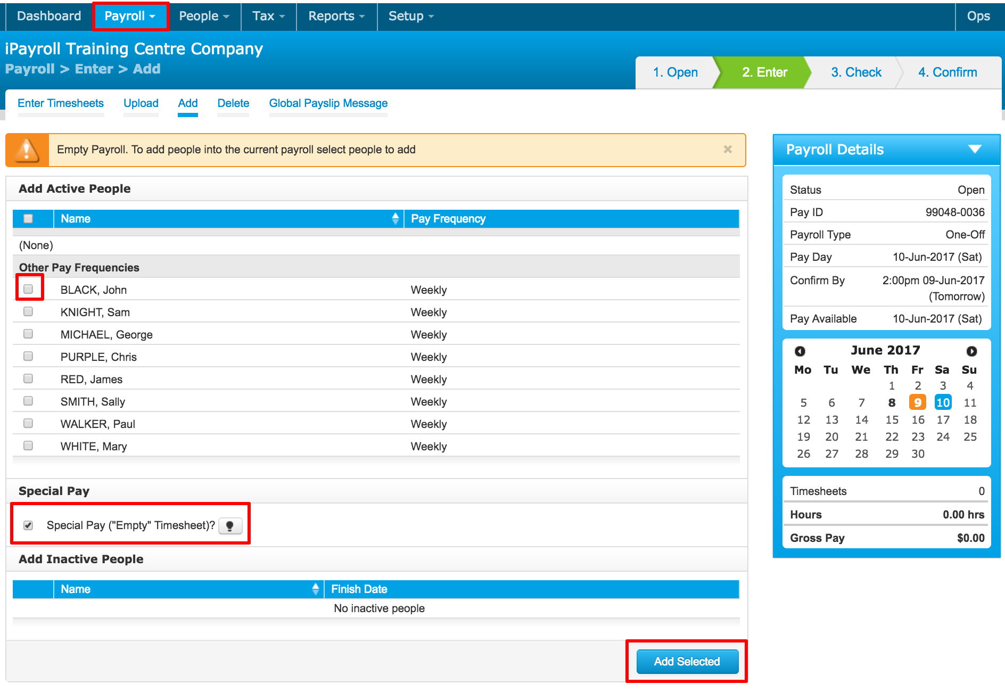This screenshot has width=1005, height=692.
Task: Click Enter in the breadcrumb
Action: 94,69
